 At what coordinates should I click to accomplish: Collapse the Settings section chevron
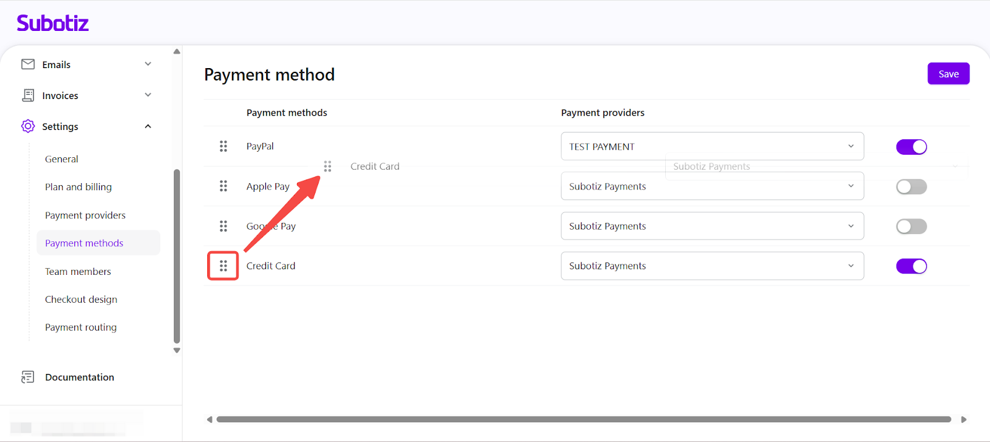148,126
